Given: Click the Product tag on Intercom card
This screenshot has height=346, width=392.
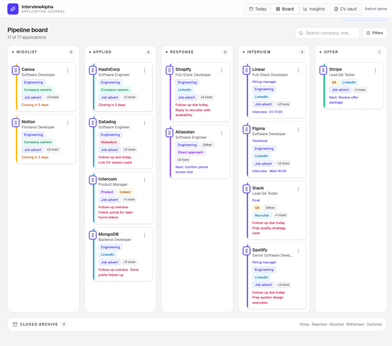Looking at the screenshot, I should click(x=107, y=192).
